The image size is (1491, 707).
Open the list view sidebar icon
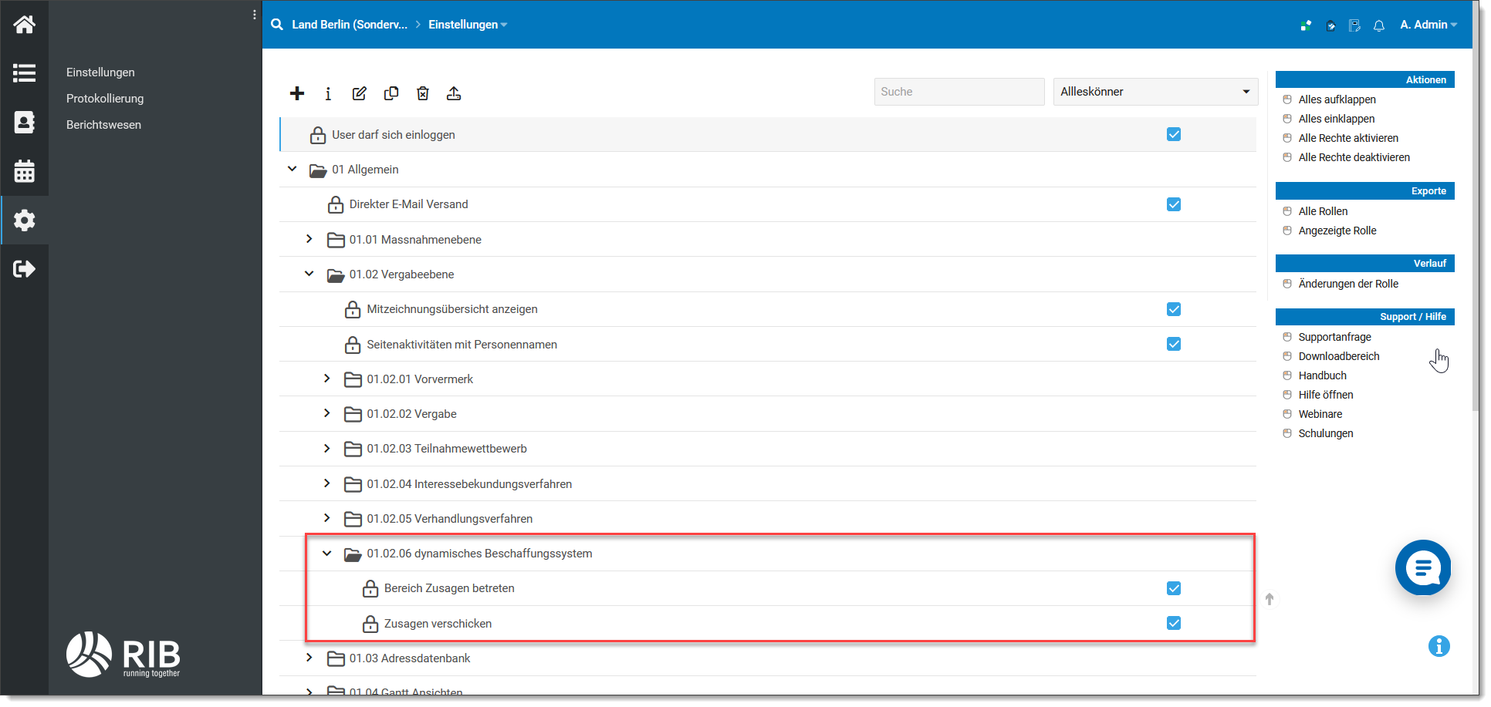tap(24, 73)
